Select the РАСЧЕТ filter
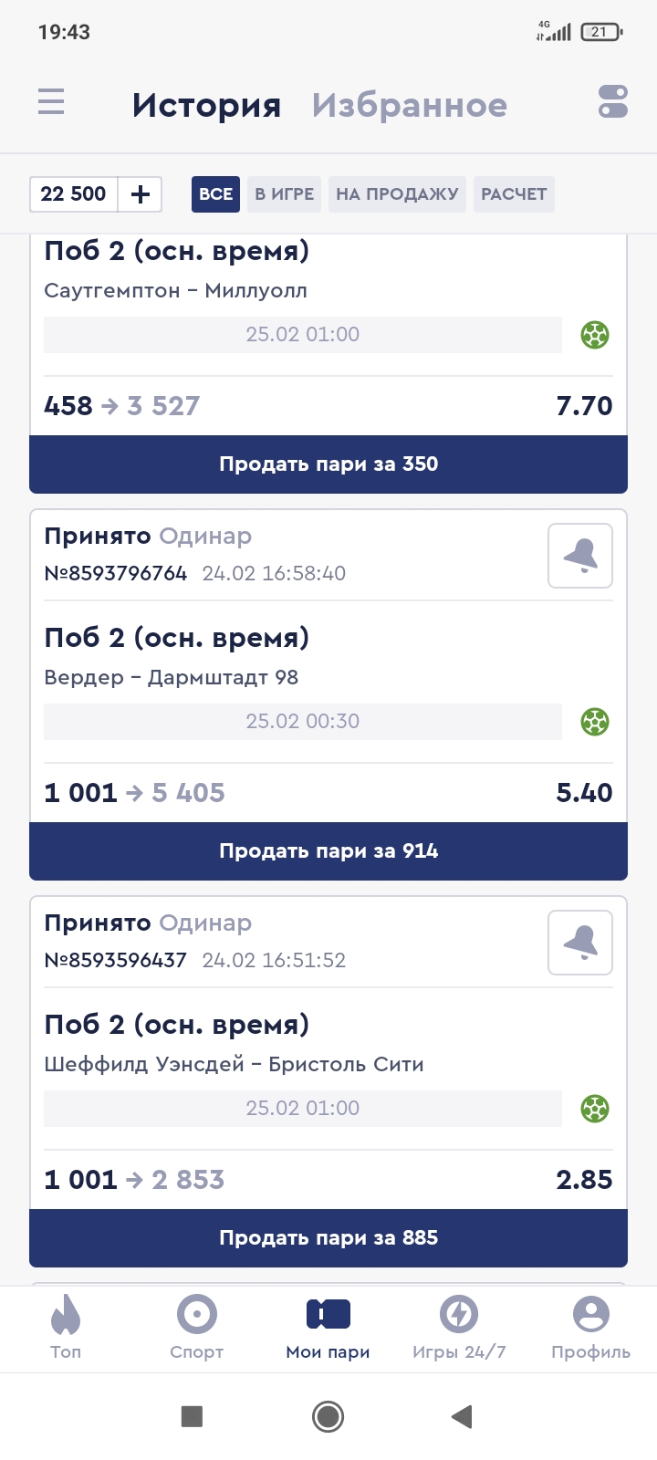This screenshot has width=657, height=1460. coord(514,194)
